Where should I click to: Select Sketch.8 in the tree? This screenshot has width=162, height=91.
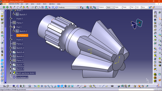(20, 69)
